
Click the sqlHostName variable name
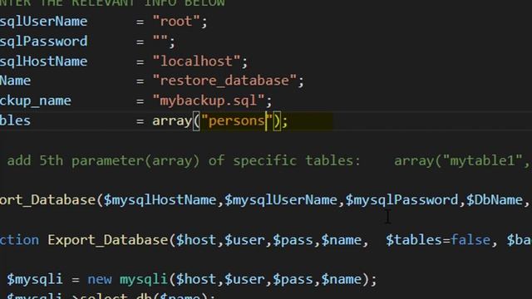(44, 61)
